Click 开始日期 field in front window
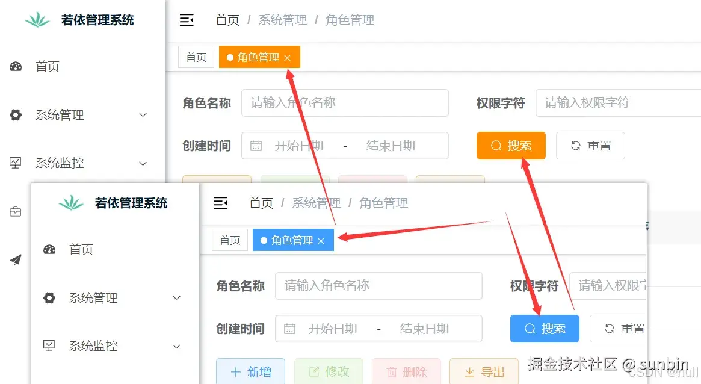The width and height of the screenshot is (701, 384). (x=332, y=329)
